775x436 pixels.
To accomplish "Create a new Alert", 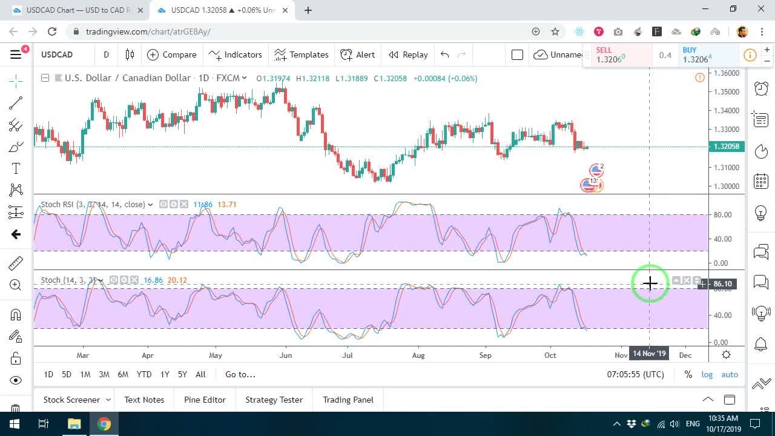I will click(358, 54).
